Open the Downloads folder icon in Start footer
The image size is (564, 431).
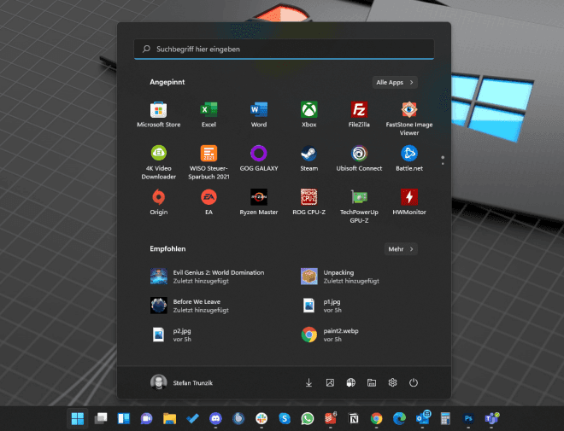click(x=308, y=383)
